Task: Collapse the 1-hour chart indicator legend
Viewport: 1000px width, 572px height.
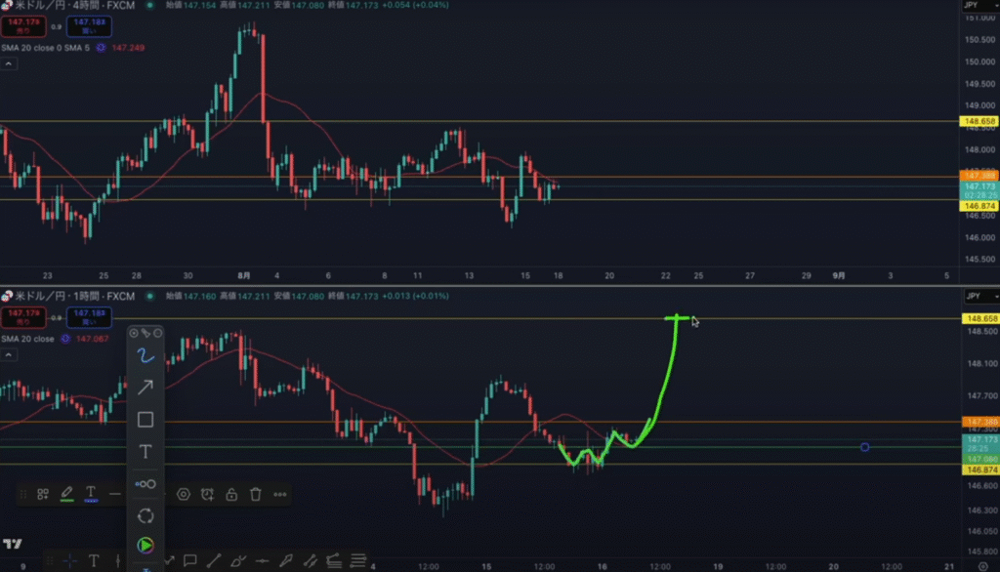Action: [8, 354]
